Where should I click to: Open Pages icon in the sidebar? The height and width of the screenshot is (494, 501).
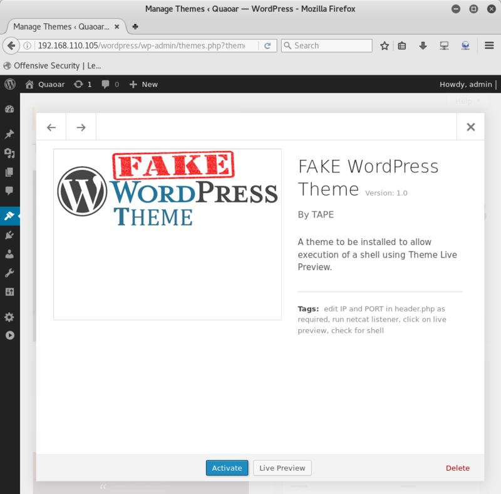(9, 172)
